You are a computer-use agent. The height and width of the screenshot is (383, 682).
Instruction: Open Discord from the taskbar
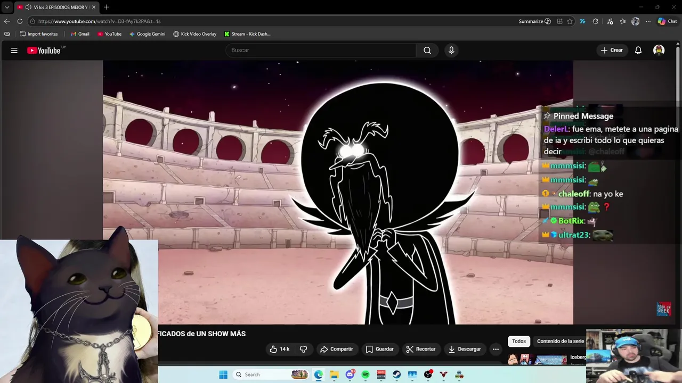coord(350,374)
